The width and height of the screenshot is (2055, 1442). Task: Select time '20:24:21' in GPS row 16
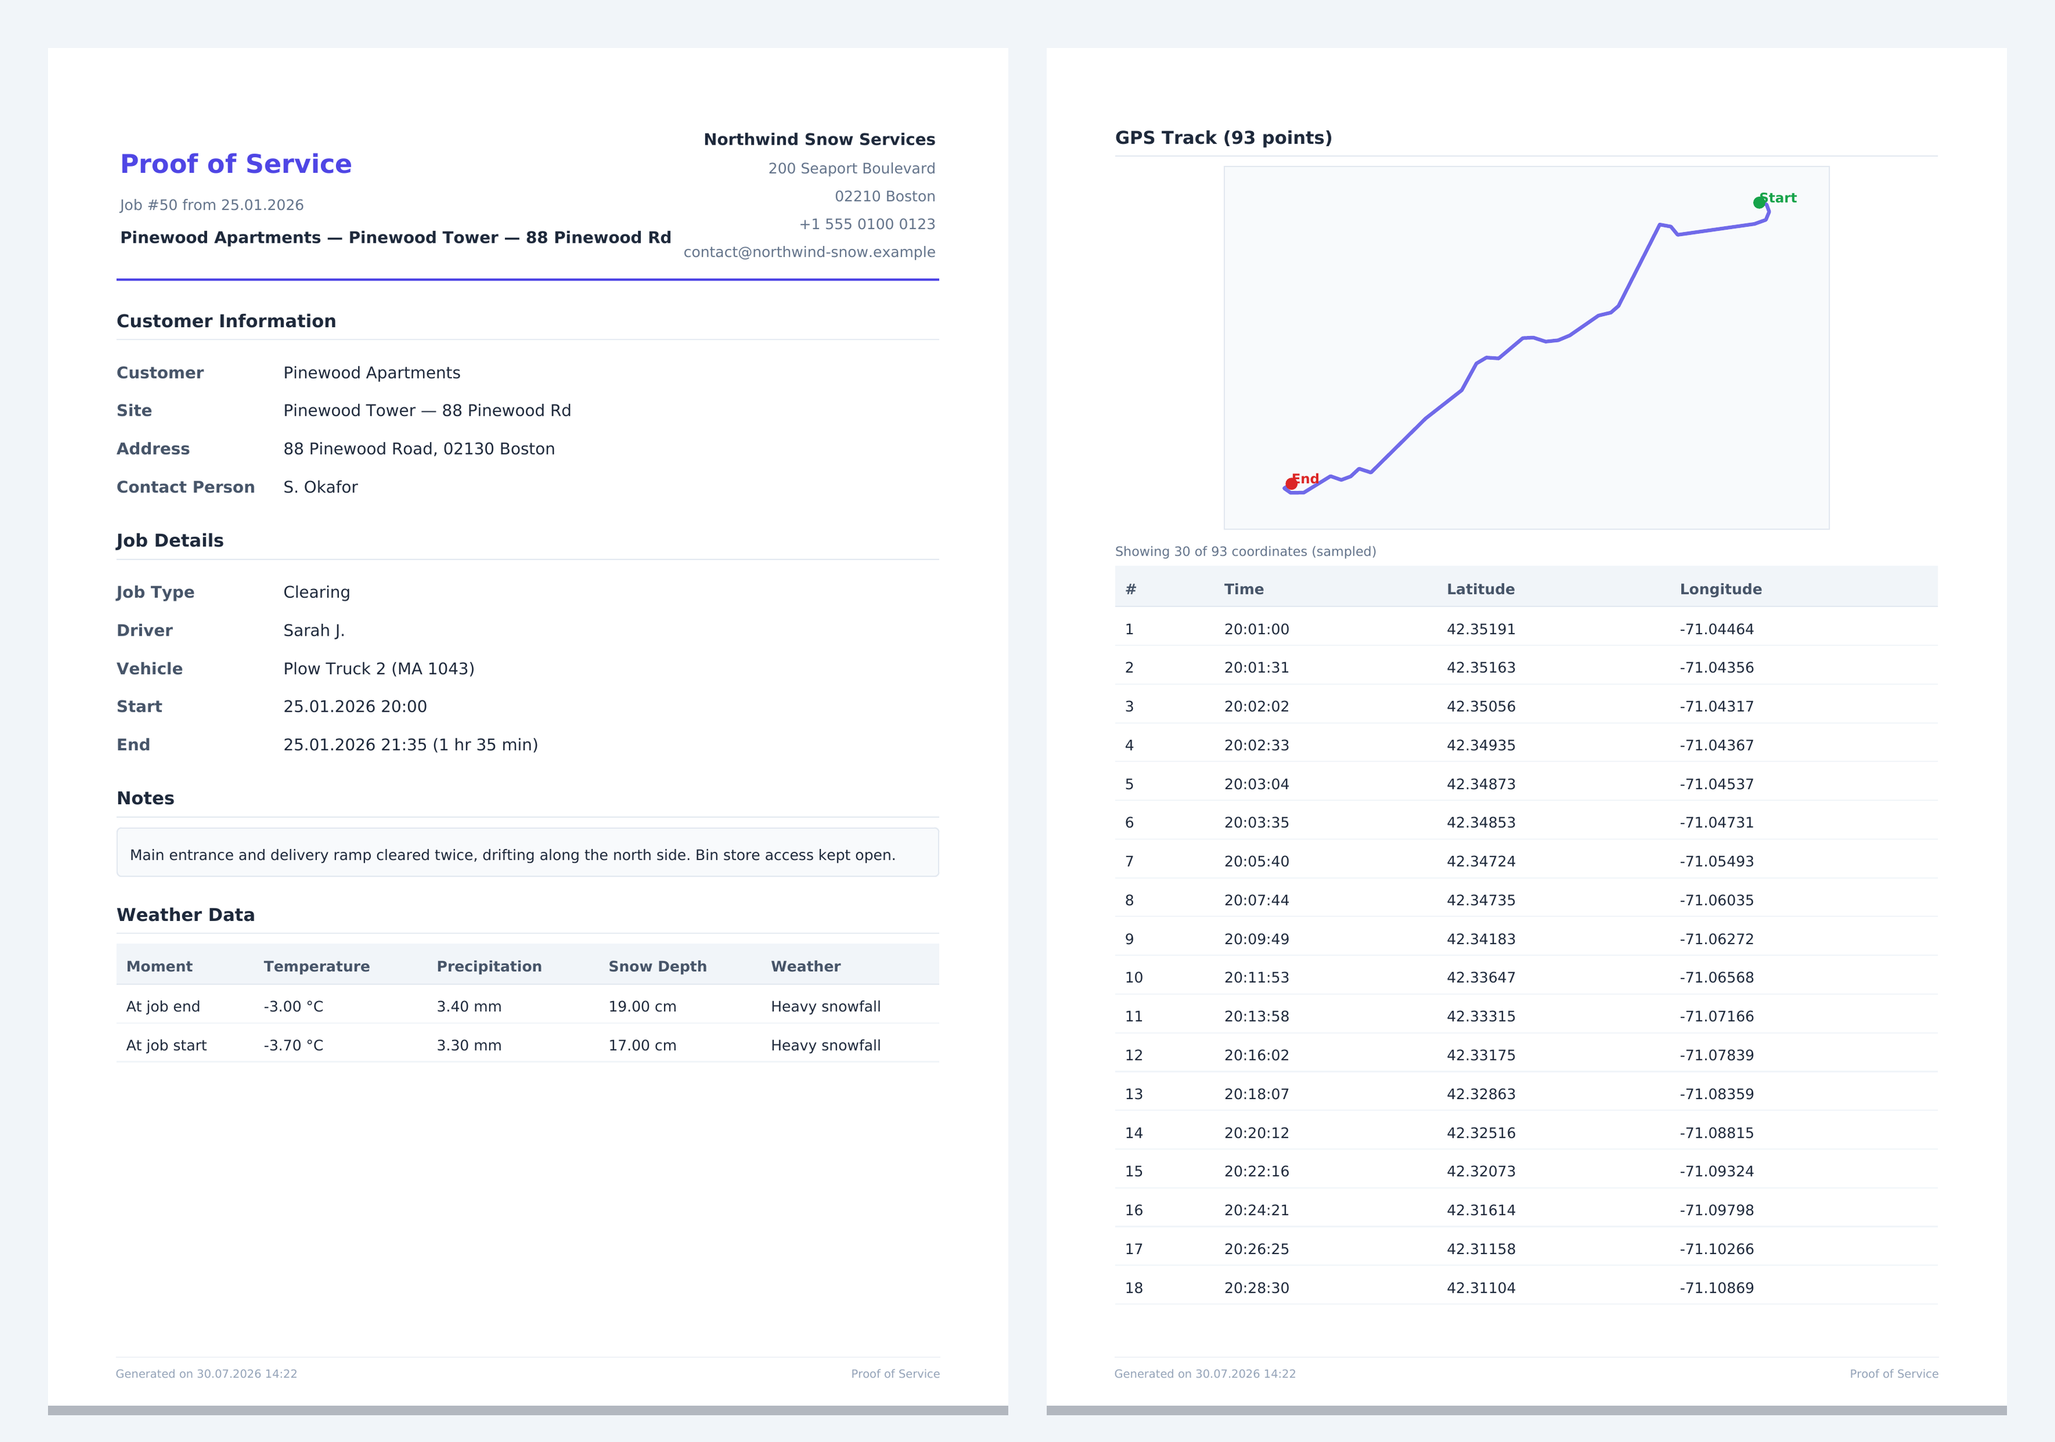1257,1210
